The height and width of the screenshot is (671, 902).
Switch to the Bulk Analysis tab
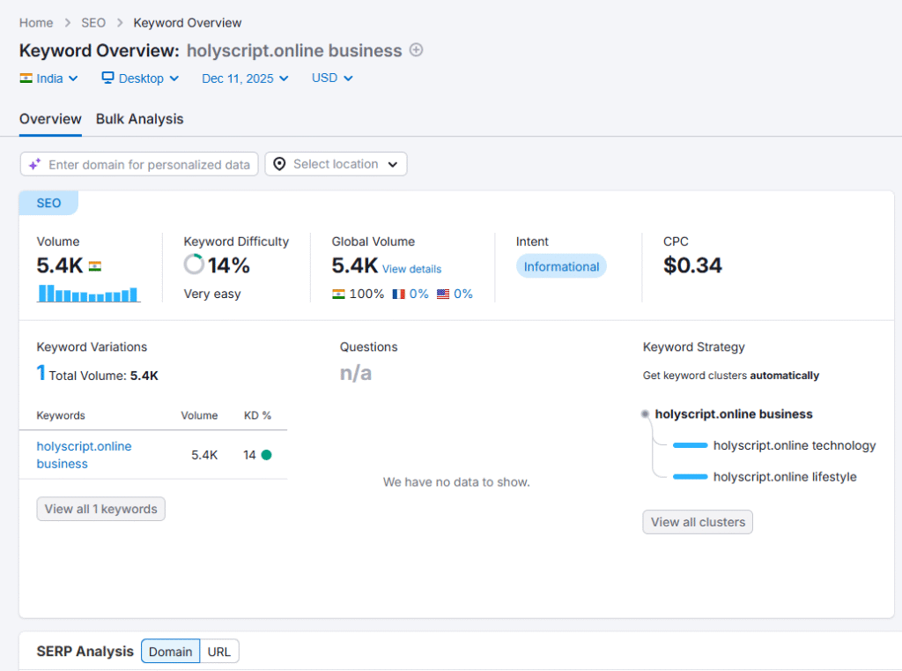[139, 119]
